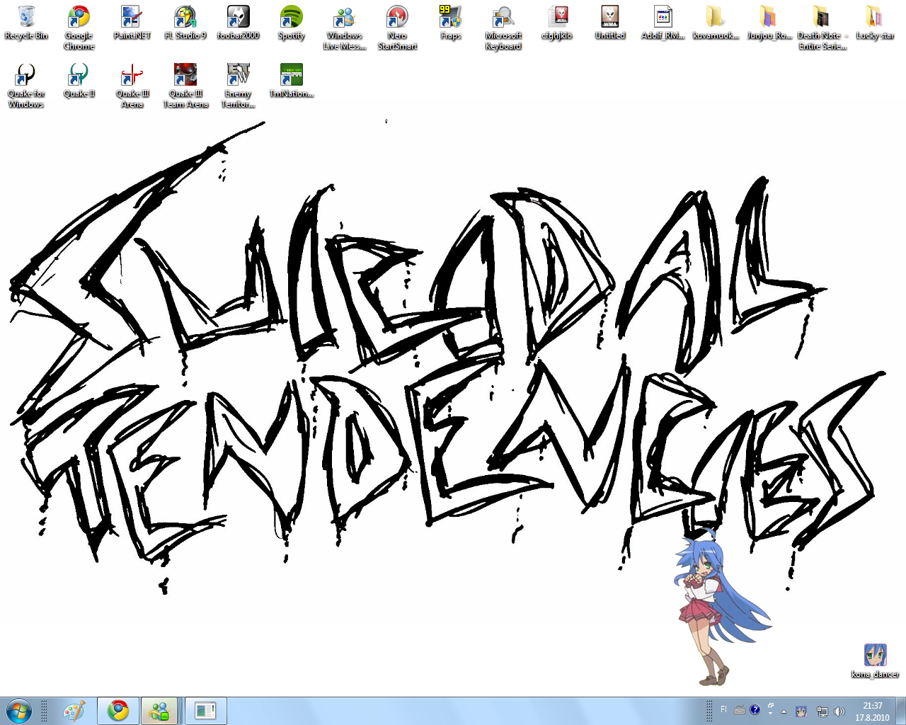This screenshot has width=906, height=725.
Task: Open the FI input language selector
Action: [723, 709]
